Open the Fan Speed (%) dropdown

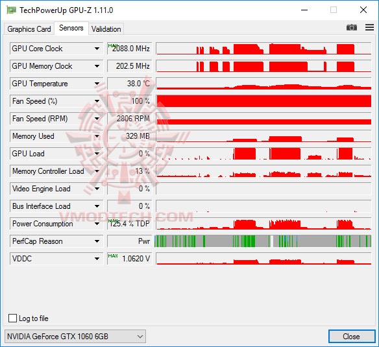(97, 101)
